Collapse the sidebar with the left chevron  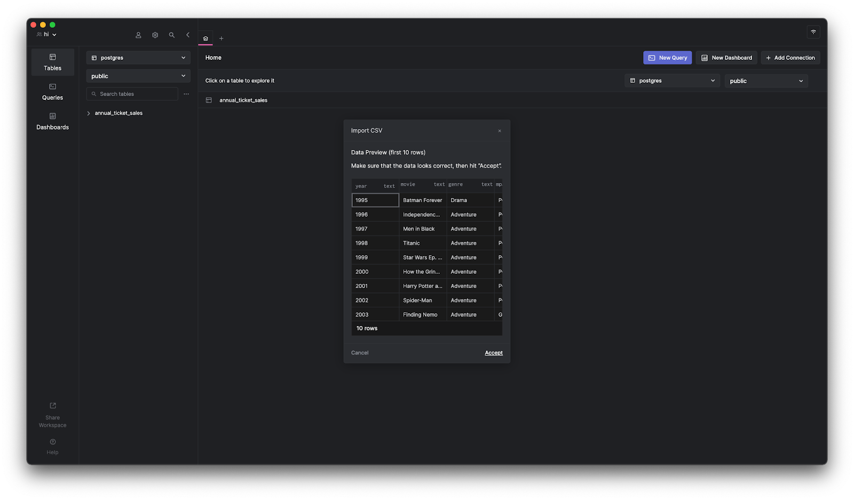(188, 35)
